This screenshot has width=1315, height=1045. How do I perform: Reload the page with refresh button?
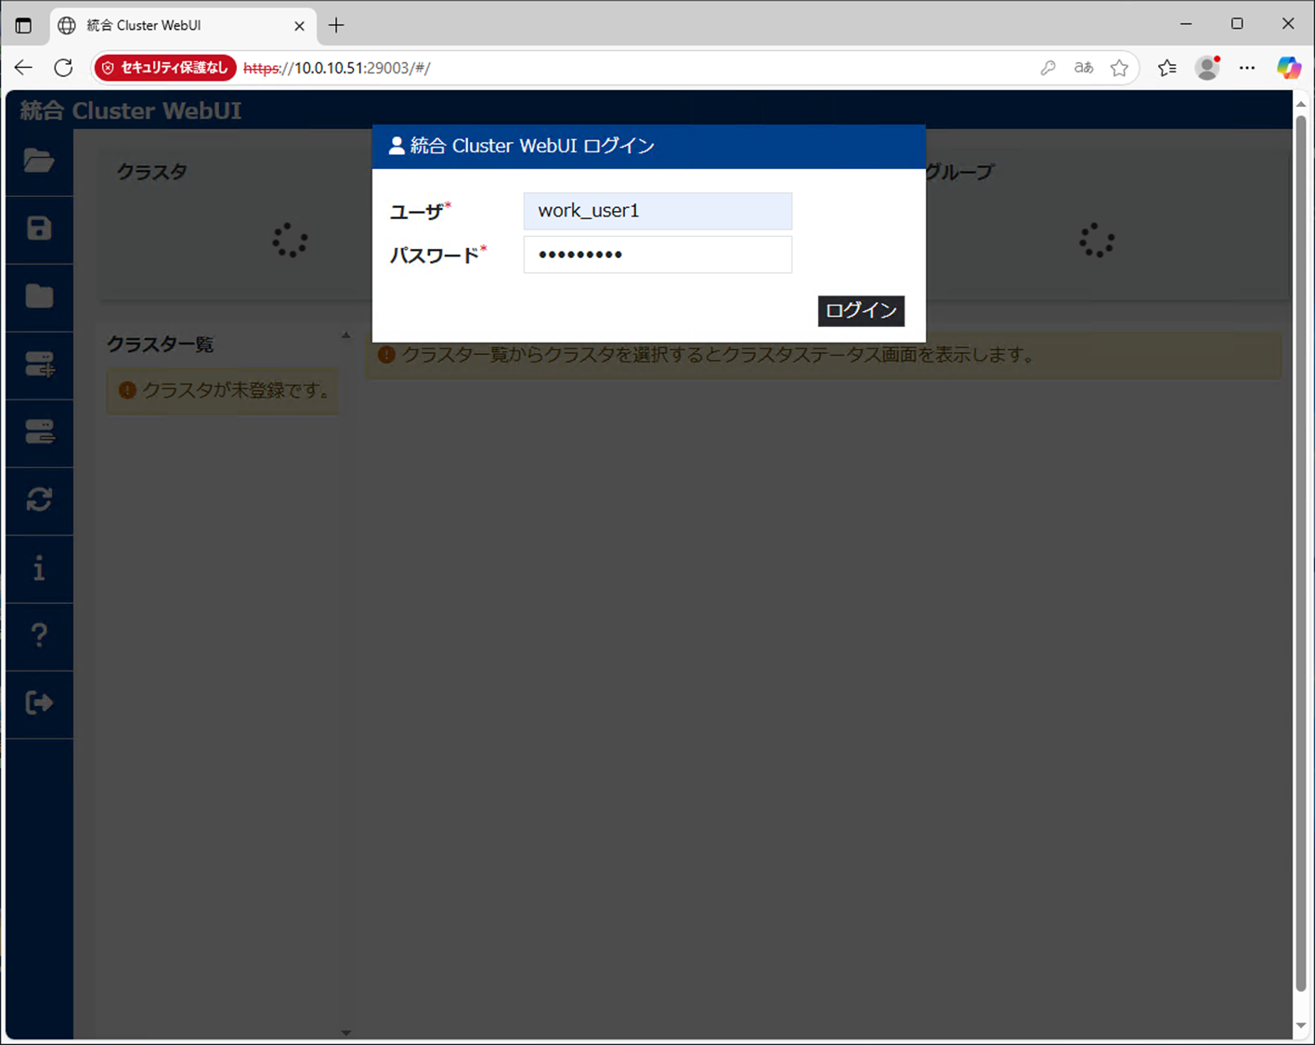[63, 68]
